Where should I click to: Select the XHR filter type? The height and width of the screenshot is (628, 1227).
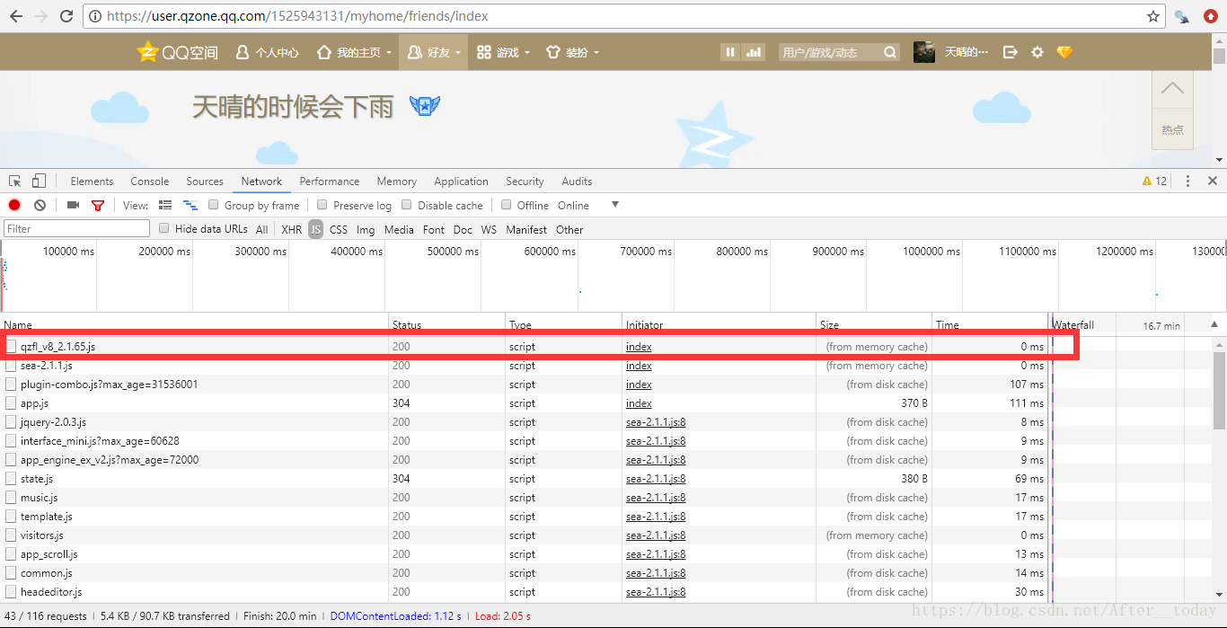click(x=291, y=229)
